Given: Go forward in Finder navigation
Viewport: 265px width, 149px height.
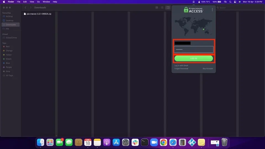Looking at the screenshot, I should coord(31,8).
